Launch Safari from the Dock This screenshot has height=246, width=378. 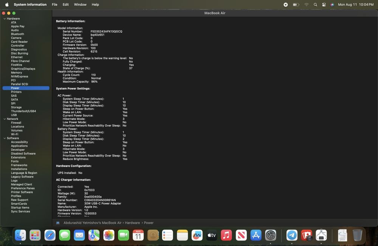[x=50, y=235]
